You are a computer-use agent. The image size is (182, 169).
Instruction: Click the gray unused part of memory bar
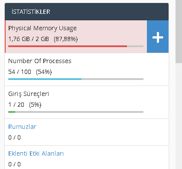click(x=135, y=46)
